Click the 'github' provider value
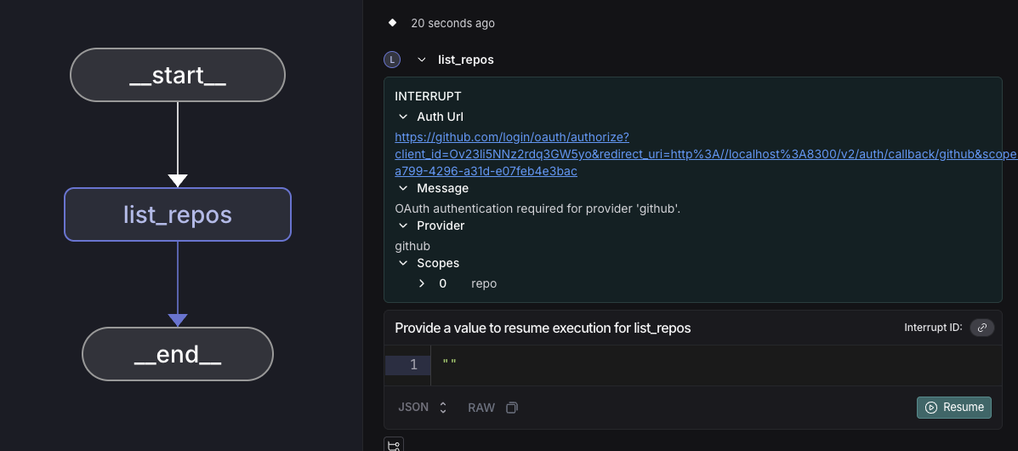The width and height of the screenshot is (1018, 451). [x=412, y=246]
